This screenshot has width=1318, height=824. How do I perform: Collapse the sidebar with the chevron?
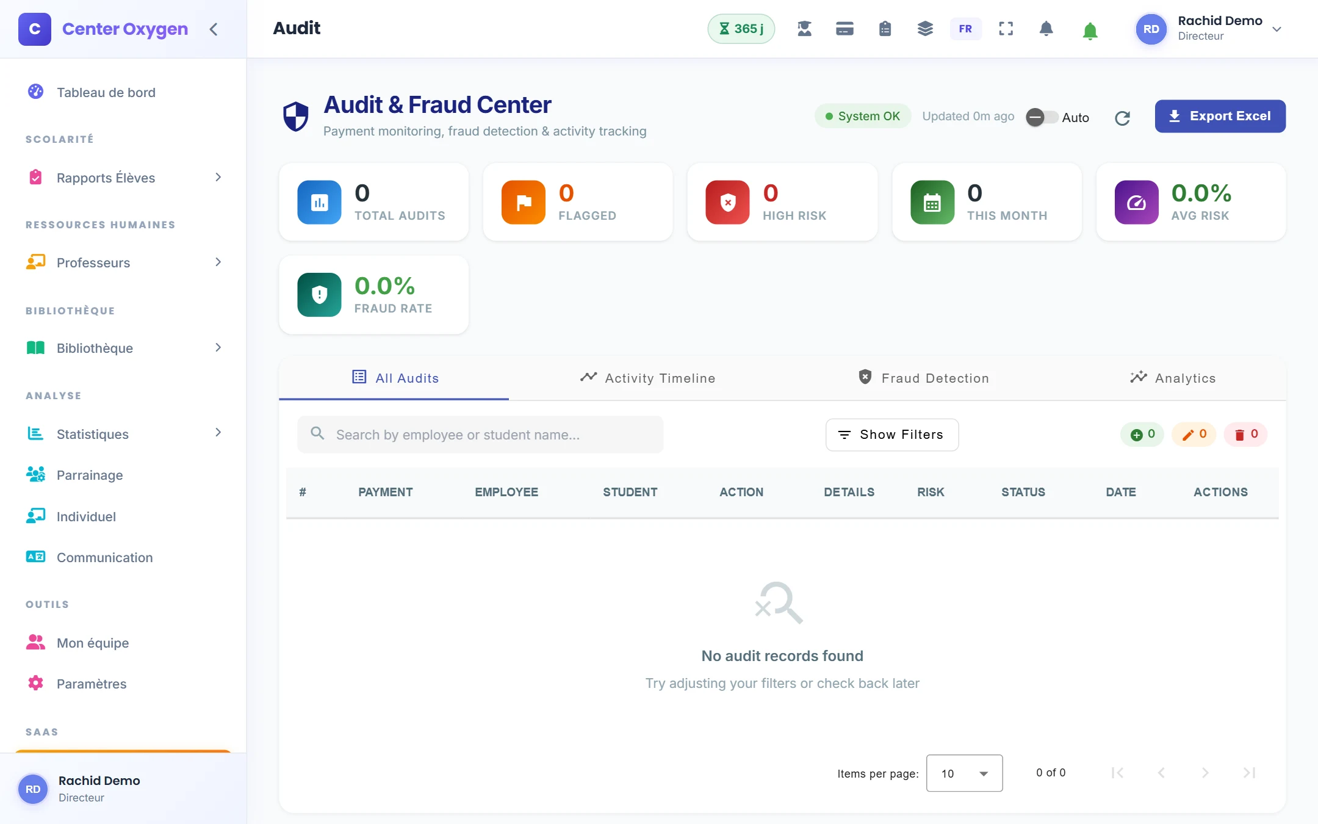214,29
